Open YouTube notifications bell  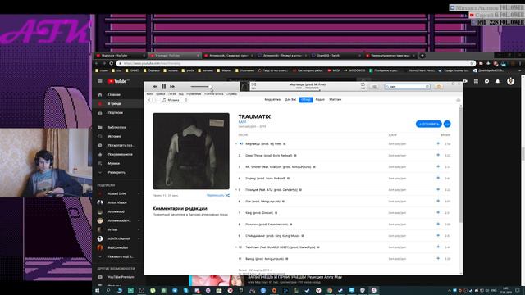pyautogui.click(x=498, y=81)
